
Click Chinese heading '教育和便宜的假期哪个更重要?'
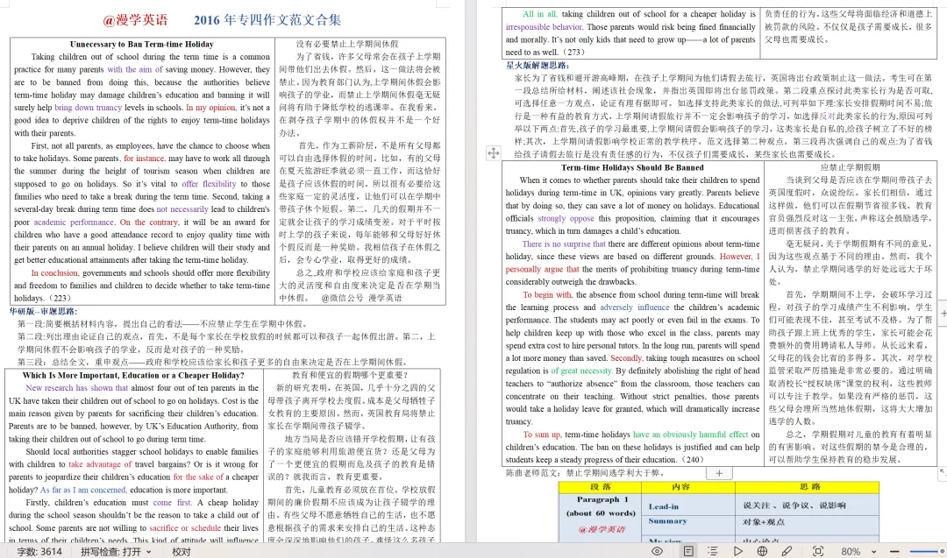coord(350,375)
